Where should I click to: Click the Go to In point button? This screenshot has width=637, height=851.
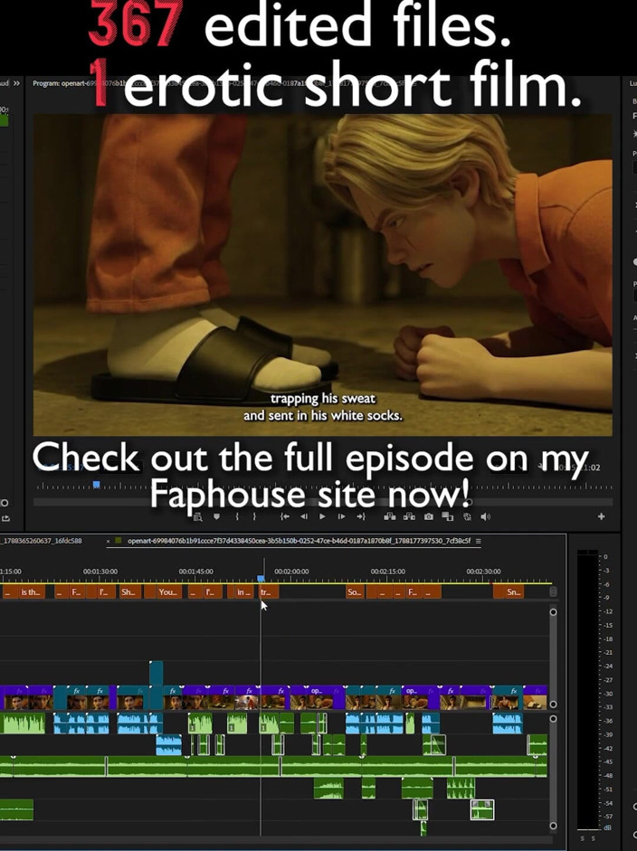point(284,516)
